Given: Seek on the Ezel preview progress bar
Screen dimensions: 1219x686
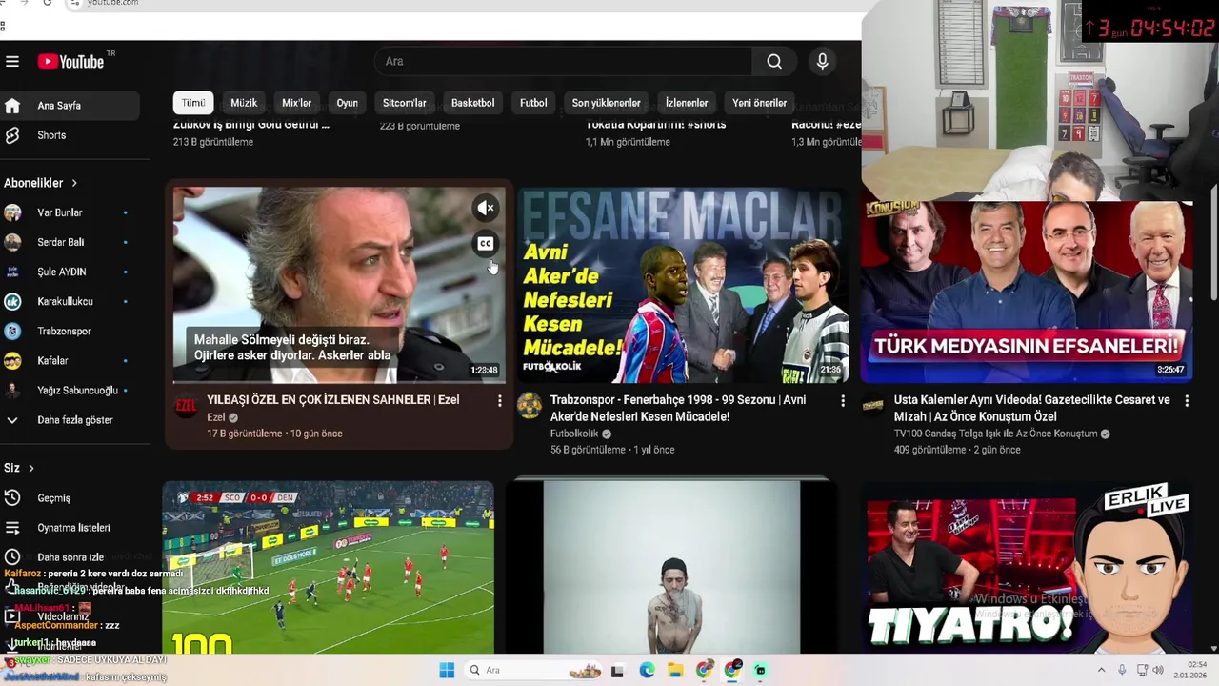Looking at the screenshot, I should [x=339, y=381].
